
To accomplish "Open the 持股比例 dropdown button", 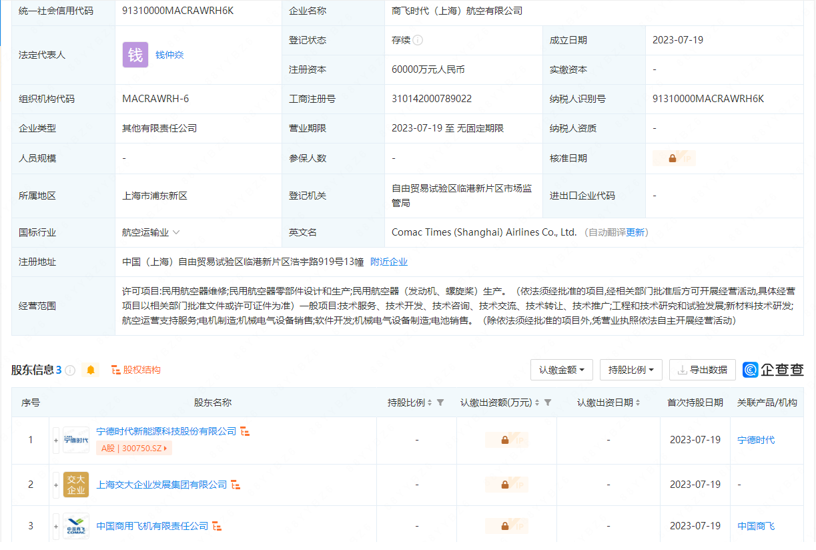I will (x=631, y=370).
